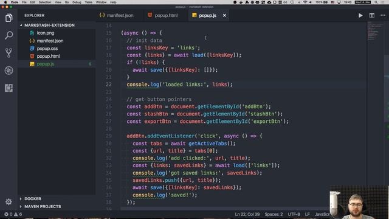Click the 'linksKey' variable on line 17
The height and width of the screenshot is (219, 389).
[x=156, y=47]
